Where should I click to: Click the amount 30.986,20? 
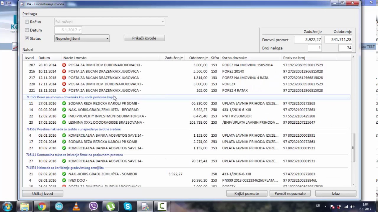pyautogui.click(x=199, y=180)
